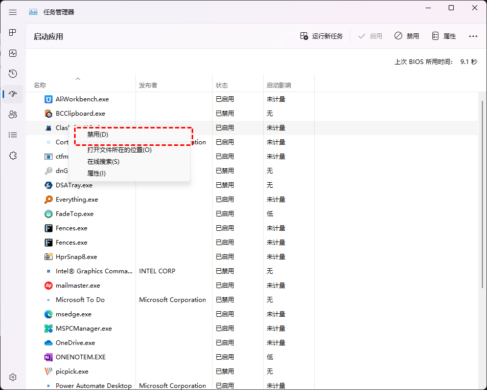Select 在线搜索(S) from context menu
The height and width of the screenshot is (390, 487).
pyautogui.click(x=103, y=162)
